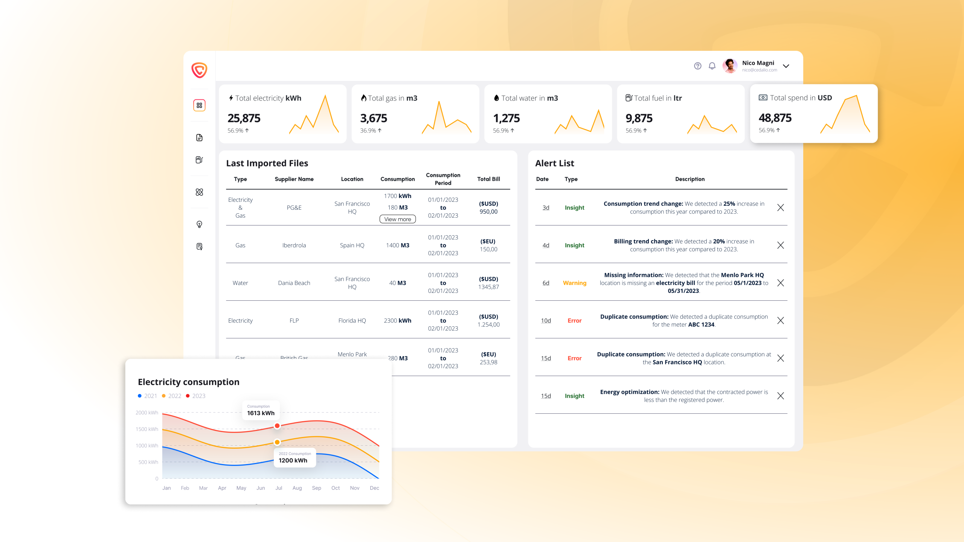Open the lightbulb insights icon in sidebar
Image resolution: width=964 pixels, height=542 pixels.
(200, 224)
